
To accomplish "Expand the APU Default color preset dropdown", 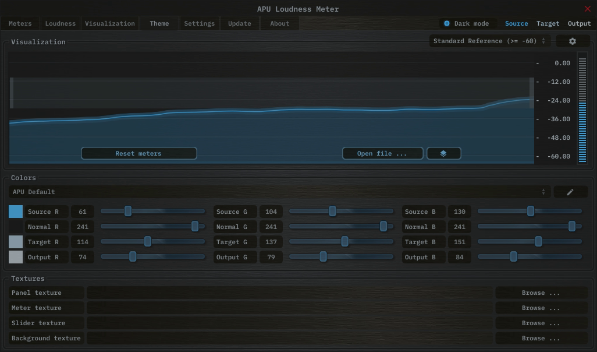I will (x=278, y=192).
